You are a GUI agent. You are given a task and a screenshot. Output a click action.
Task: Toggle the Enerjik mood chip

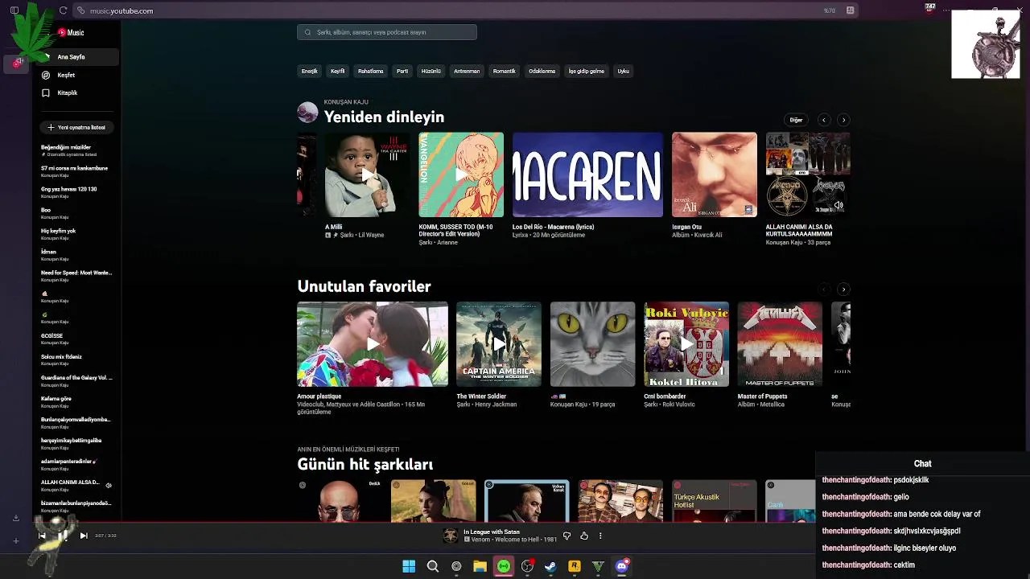310,71
